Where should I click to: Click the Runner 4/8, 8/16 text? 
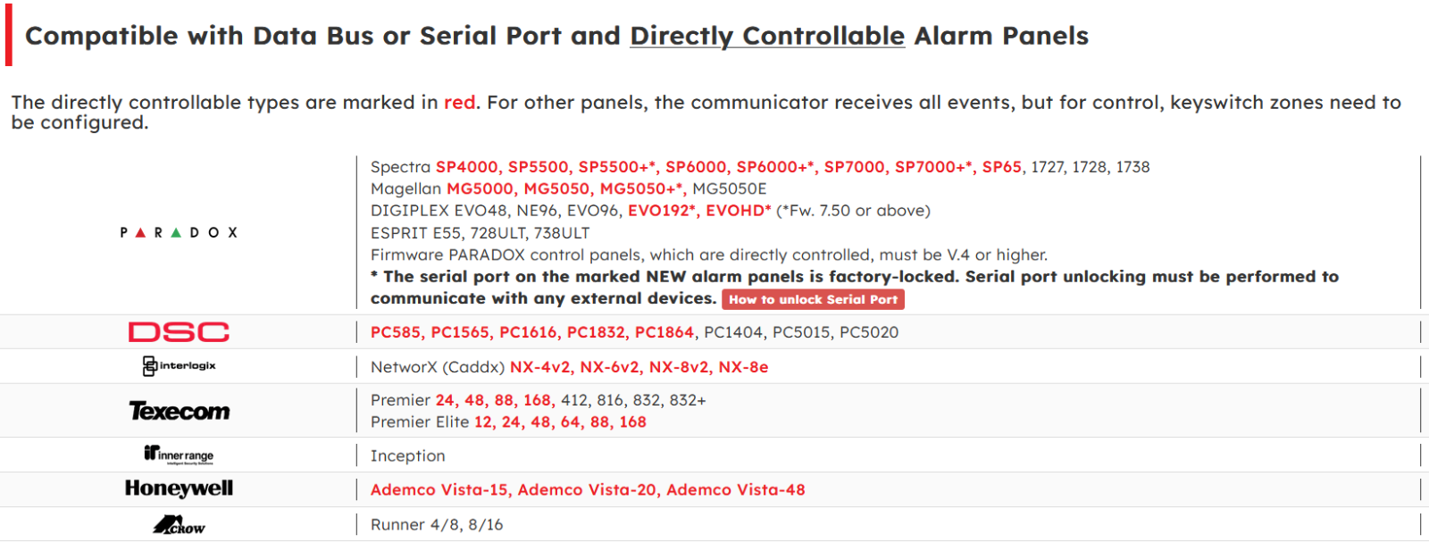coord(437,524)
